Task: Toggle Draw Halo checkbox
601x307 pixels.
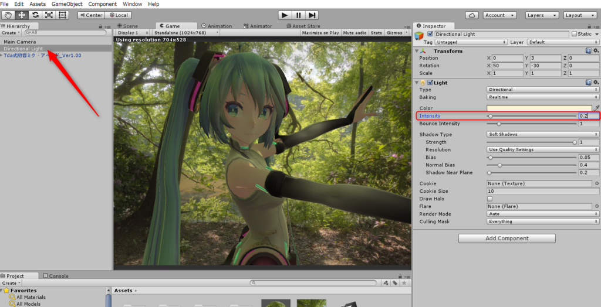Action: (489, 199)
